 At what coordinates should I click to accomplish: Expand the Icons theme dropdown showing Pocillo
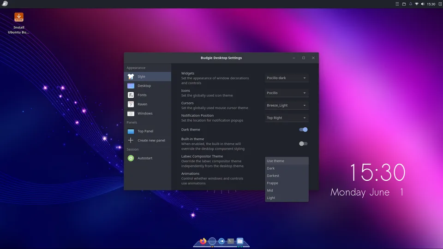[287, 93]
